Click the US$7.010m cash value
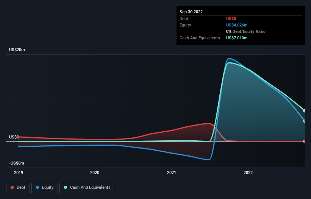This screenshot has width=311, height=199. 237,38
